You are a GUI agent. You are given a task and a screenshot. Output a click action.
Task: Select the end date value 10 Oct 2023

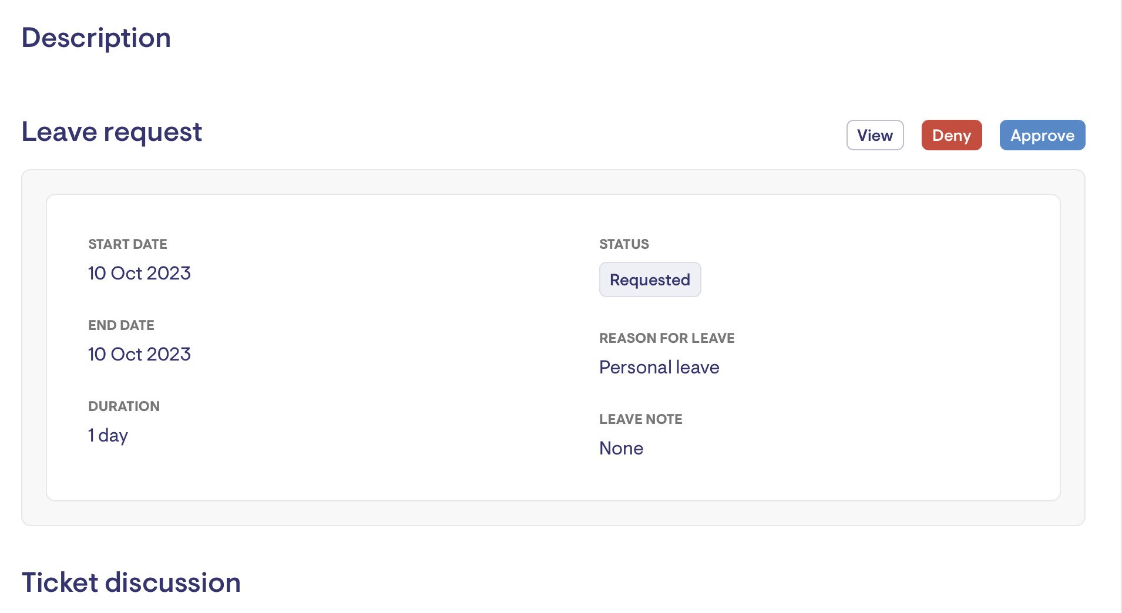[139, 354]
